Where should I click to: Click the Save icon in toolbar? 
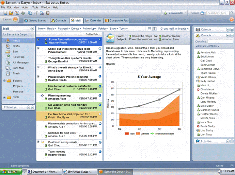click(5, 13)
